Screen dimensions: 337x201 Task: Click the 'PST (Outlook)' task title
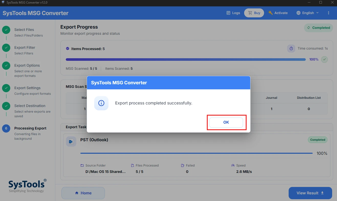pos(94,140)
